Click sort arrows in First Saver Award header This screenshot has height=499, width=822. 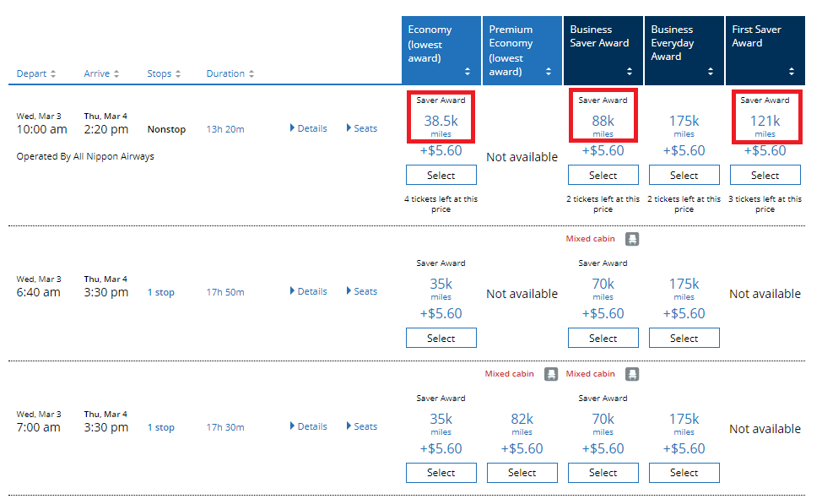click(792, 72)
